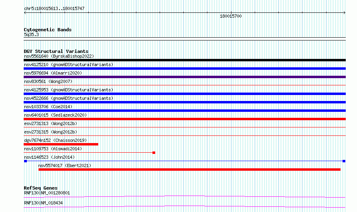Click the RefSeq Genes track heading
The width and height of the screenshot is (357, 212).
point(41,188)
